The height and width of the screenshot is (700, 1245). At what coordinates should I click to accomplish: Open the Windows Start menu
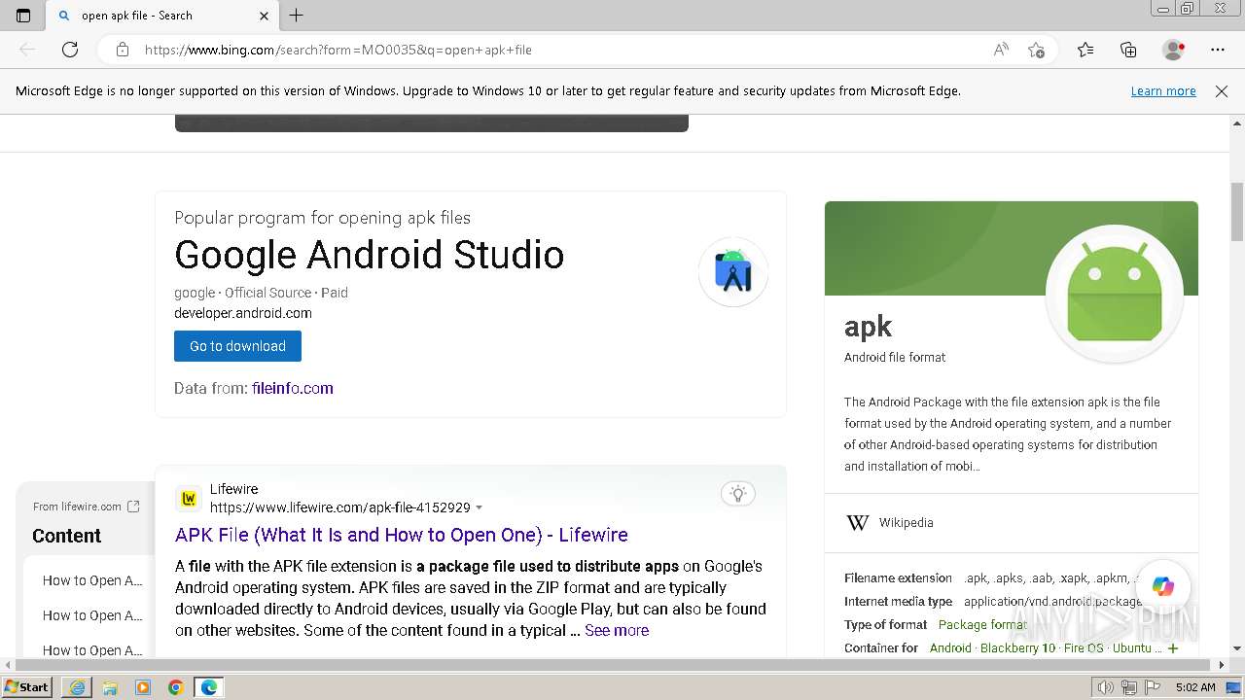[27, 686]
